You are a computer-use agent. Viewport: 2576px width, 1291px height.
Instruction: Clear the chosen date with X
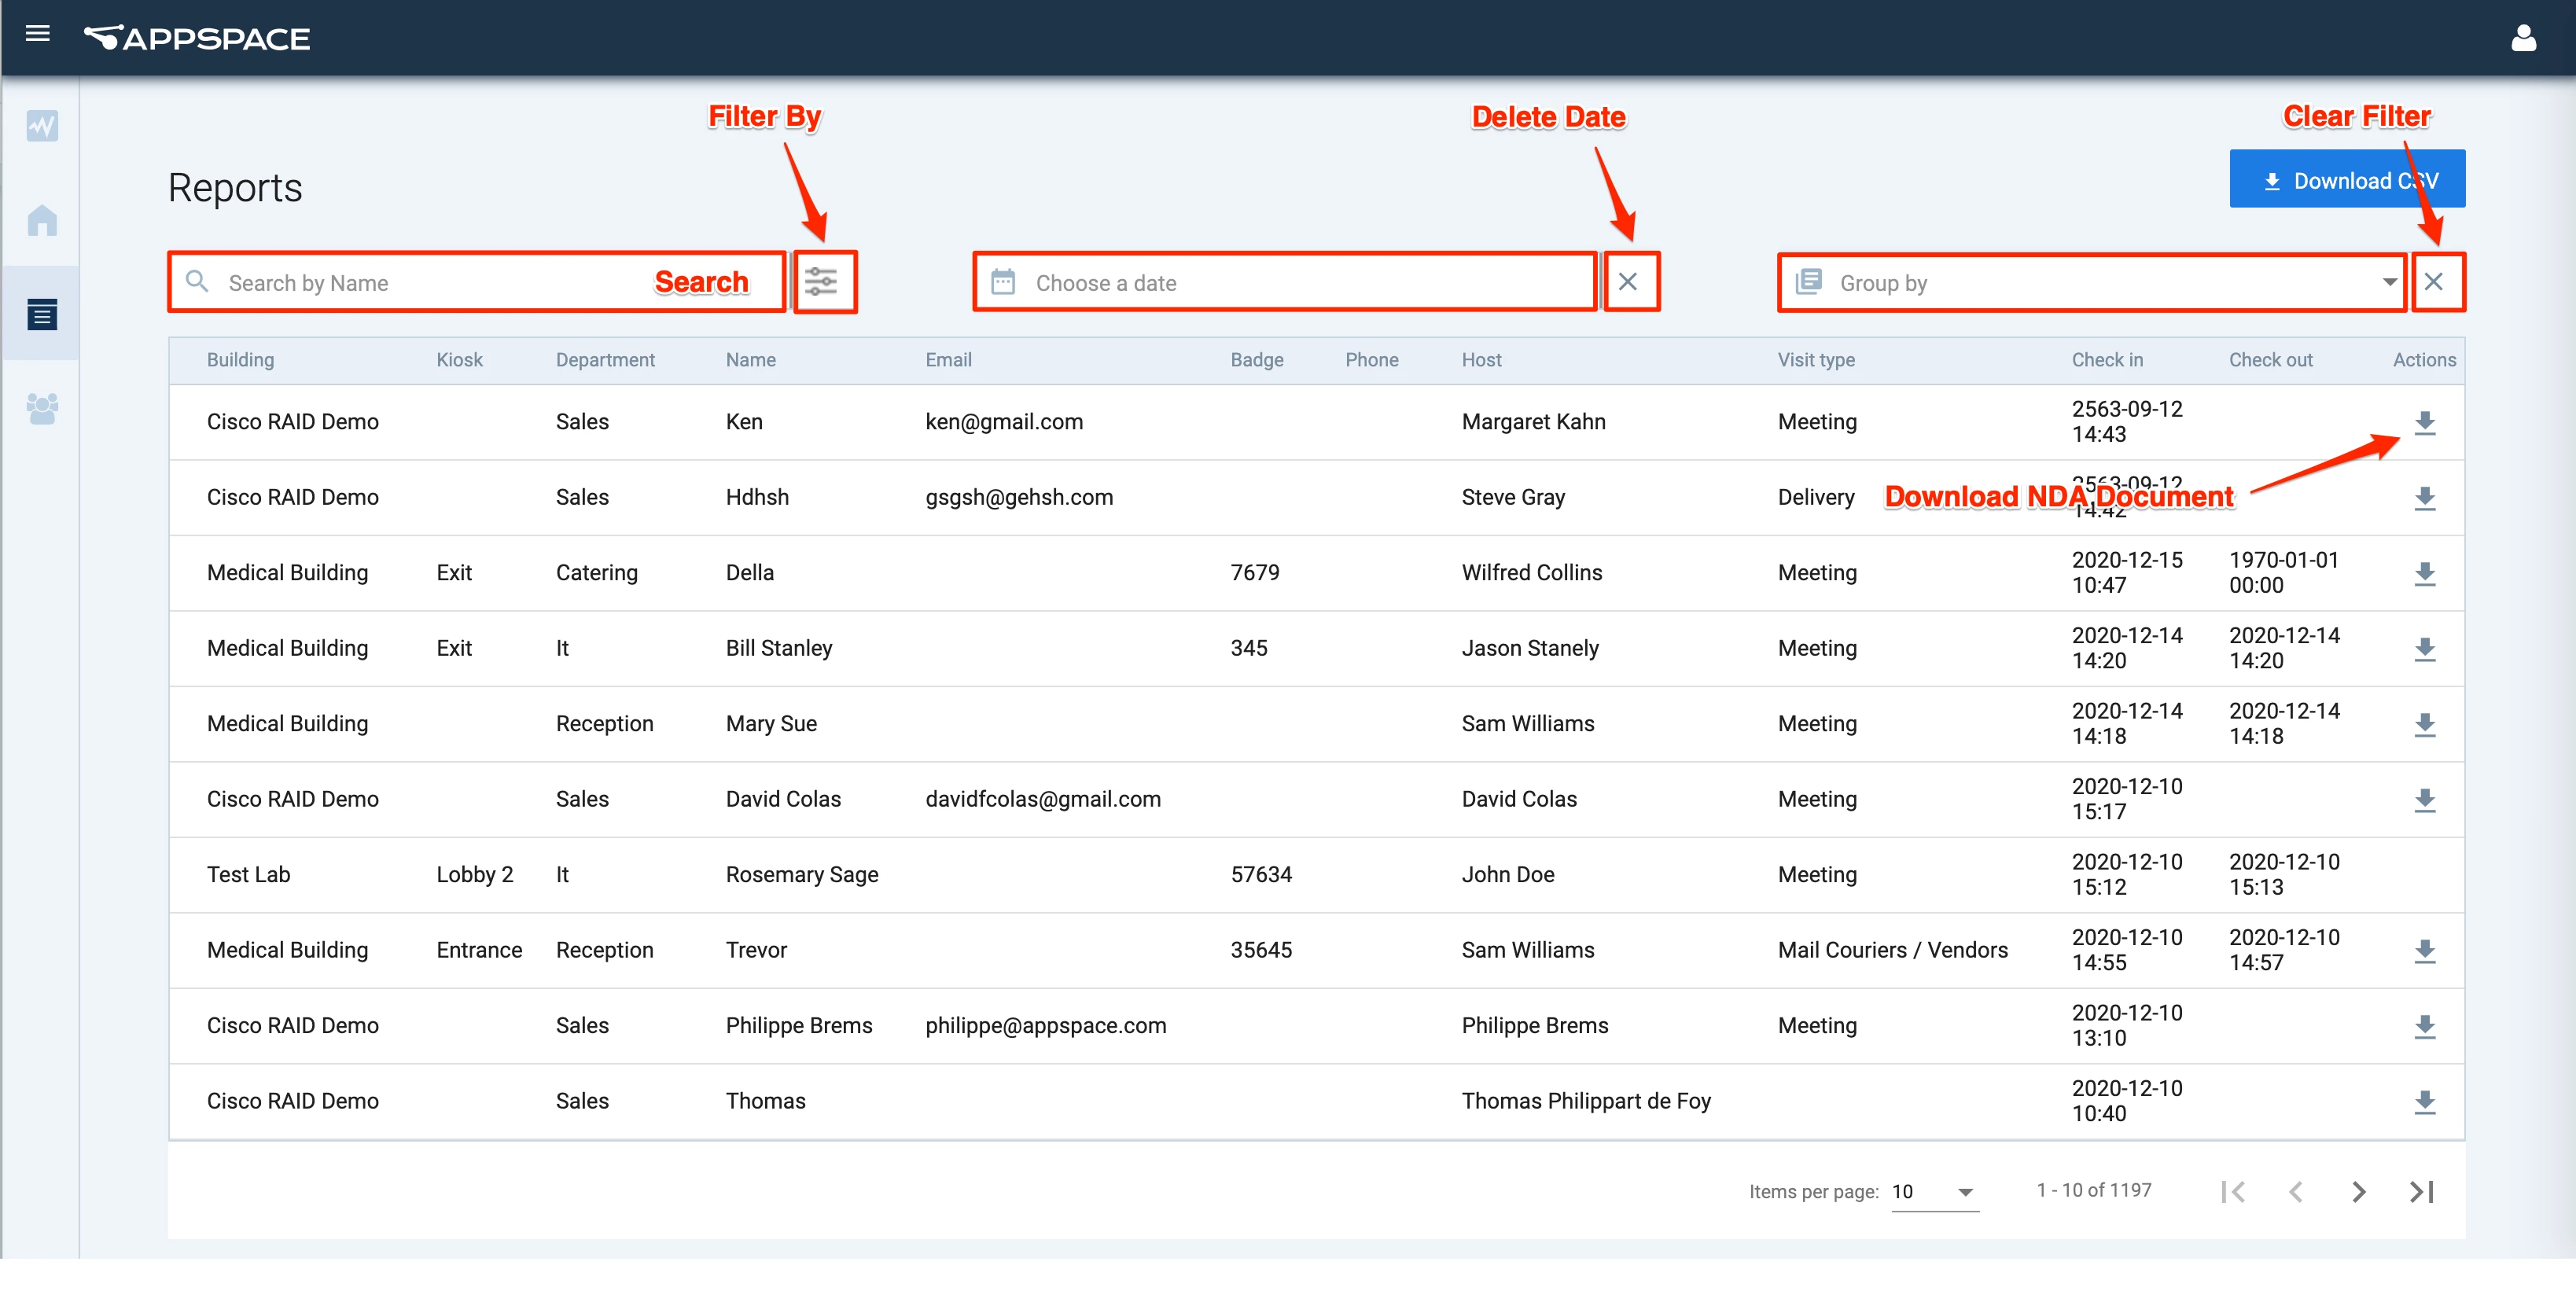(1628, 282)
